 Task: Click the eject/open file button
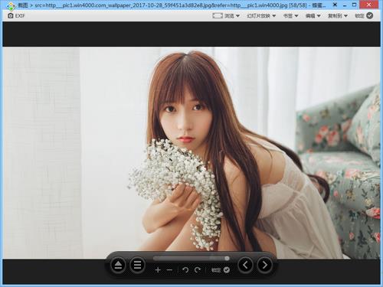tap(118, 266)
